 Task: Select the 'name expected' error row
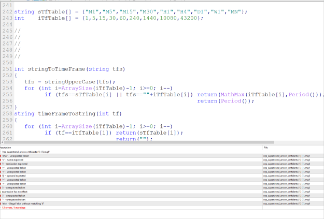(x=162, y=160)
